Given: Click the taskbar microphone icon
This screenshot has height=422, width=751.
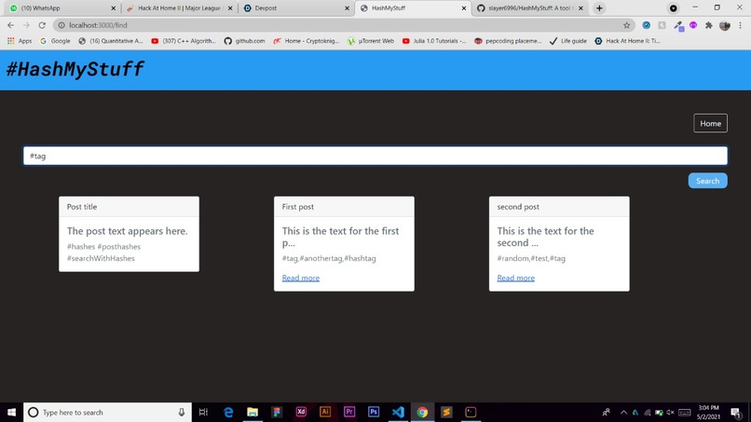Looking at the screenshot, I should click(x=182, y=412).
